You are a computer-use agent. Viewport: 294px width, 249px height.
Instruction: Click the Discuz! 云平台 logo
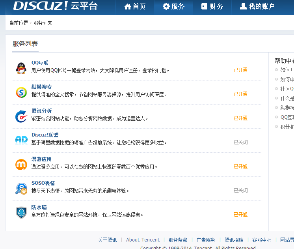[55, 6]
